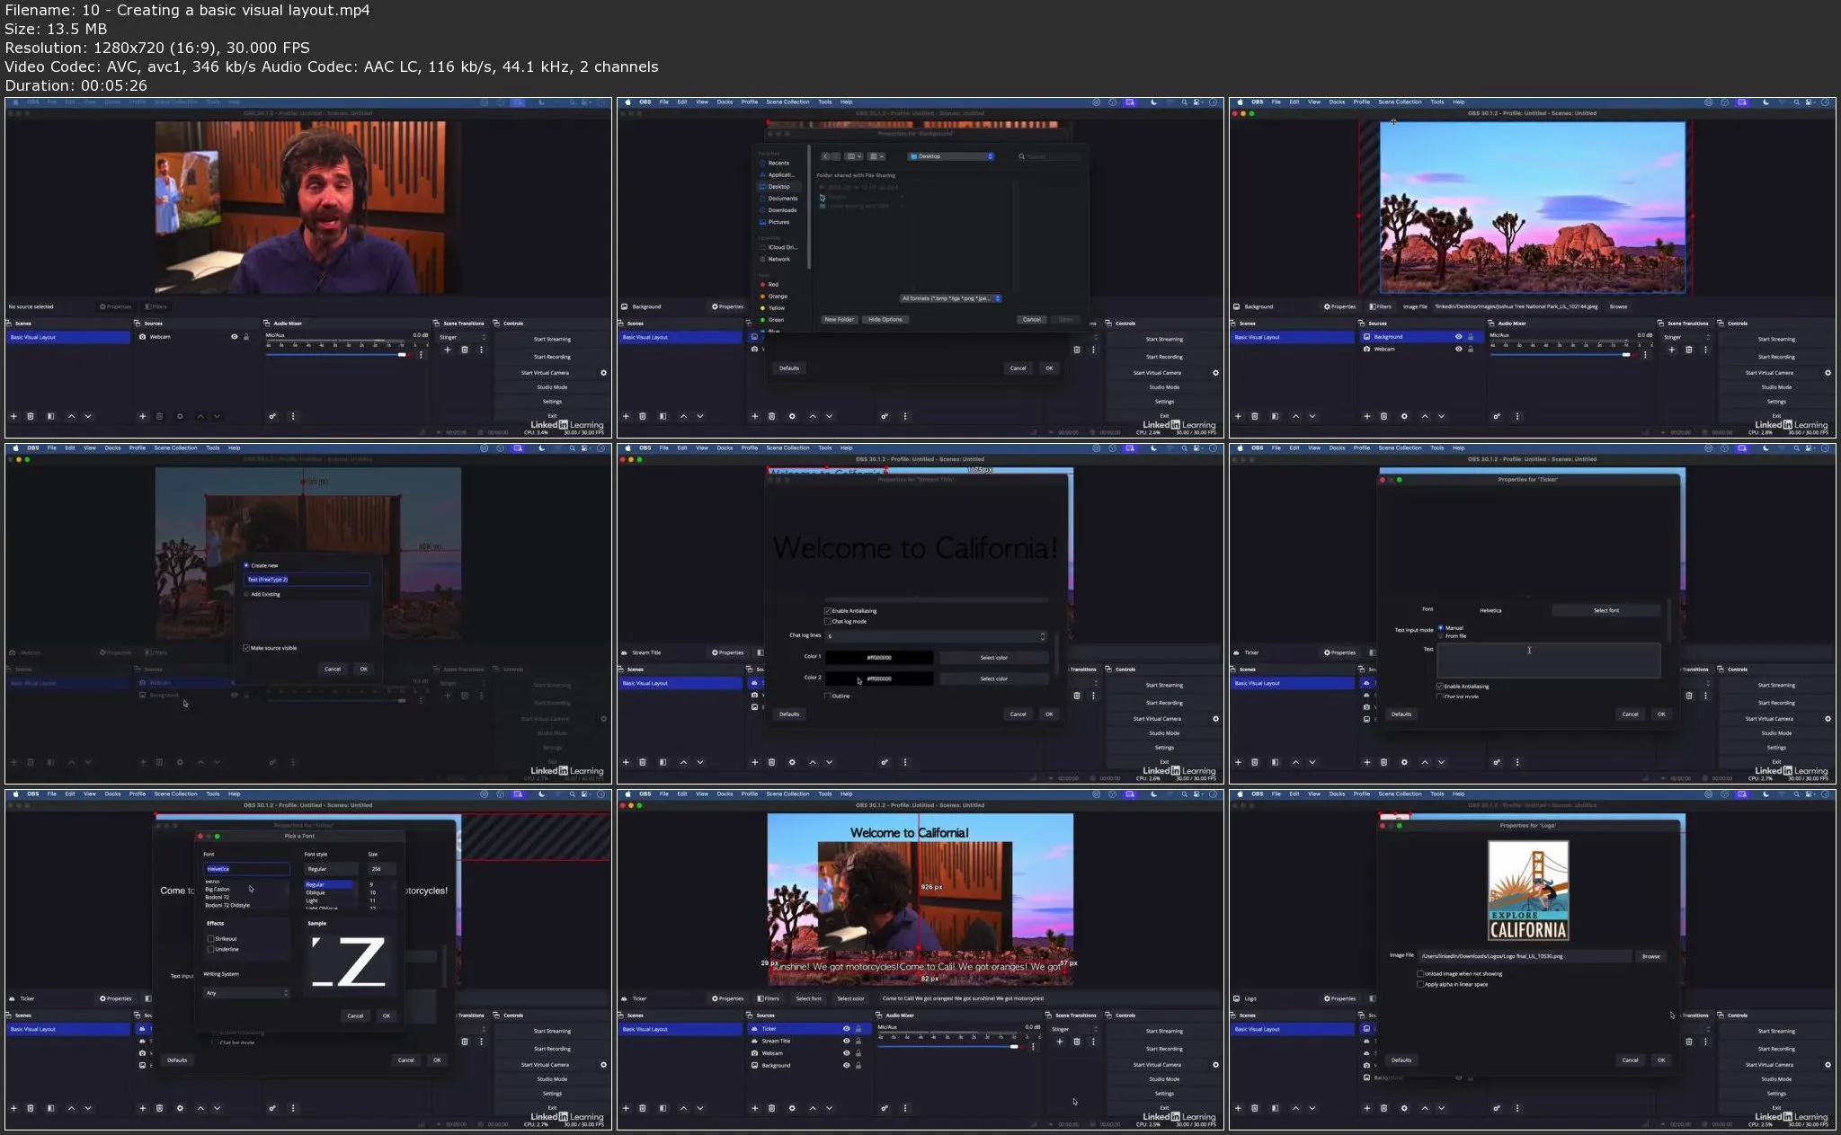Click New Folder in the file dialog
This screenshot has height=1135, width=1841.
pyautogui.click(x=839, y=320)
